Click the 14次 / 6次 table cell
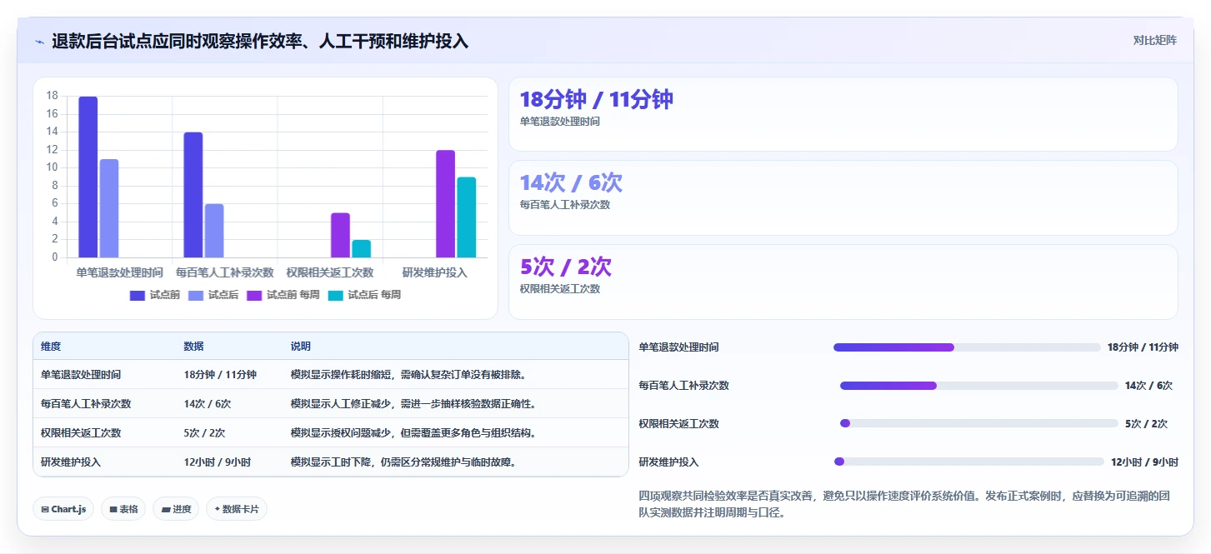1211x554 pixels. (x=208, y=404)
